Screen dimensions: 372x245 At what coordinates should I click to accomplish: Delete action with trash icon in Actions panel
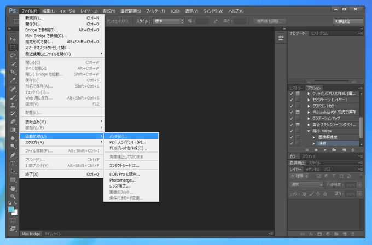pyautogui.click(x=353, y=150)
